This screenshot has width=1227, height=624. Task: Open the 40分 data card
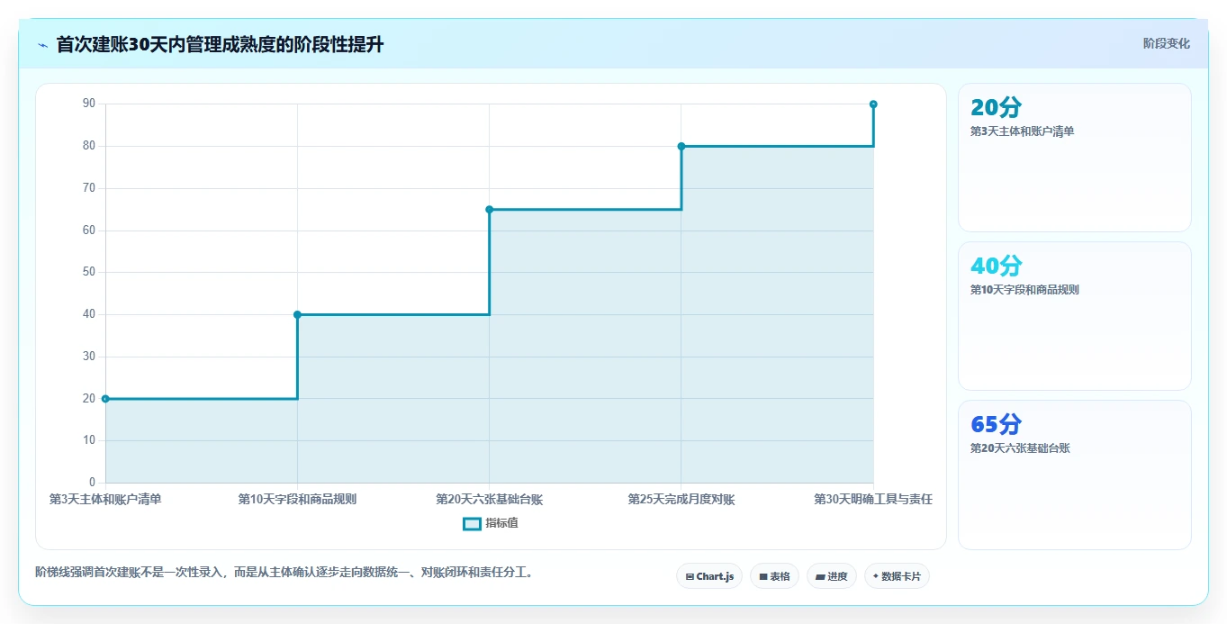tap(1075, 316)
